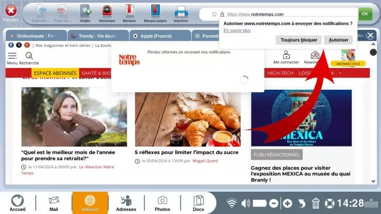381x214 pixels.
Task: Click the round scrollbar thumb
Action: click(x=373, y=52)
